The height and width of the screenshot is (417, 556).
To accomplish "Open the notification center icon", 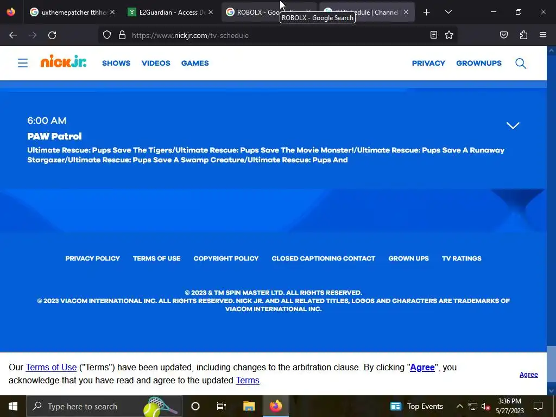I will pyautogui.click(x=538, y=406).
